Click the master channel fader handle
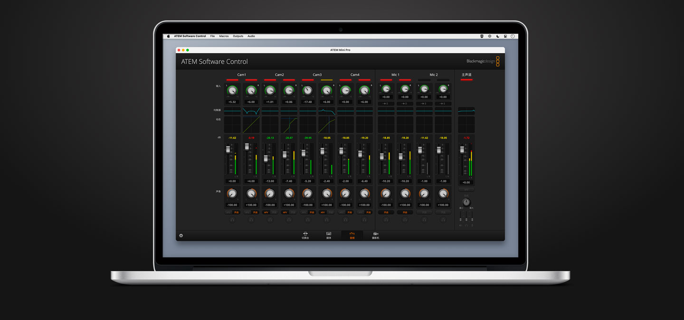 pyautogui.click(x=462, y=150)
